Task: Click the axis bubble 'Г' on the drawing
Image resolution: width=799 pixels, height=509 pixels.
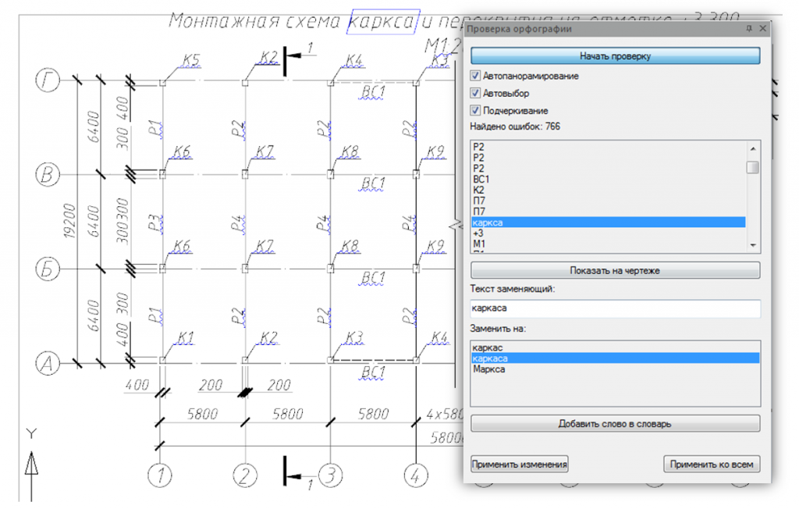Action: pyautogui.click(x=48, y=80)
